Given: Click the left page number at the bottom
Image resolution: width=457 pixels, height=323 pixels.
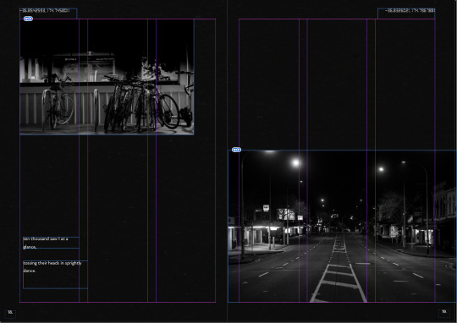Looking at the screenshot, I should pos(10,313).
